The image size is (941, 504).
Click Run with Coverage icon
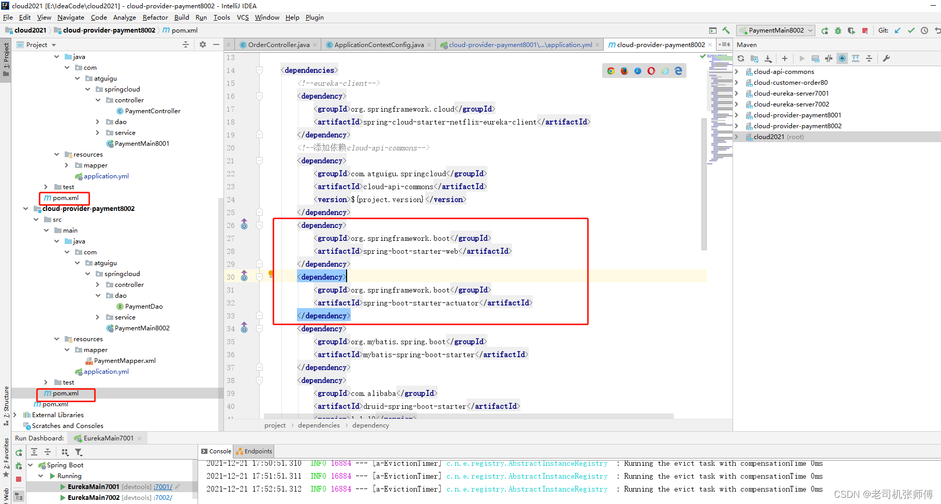852,30
